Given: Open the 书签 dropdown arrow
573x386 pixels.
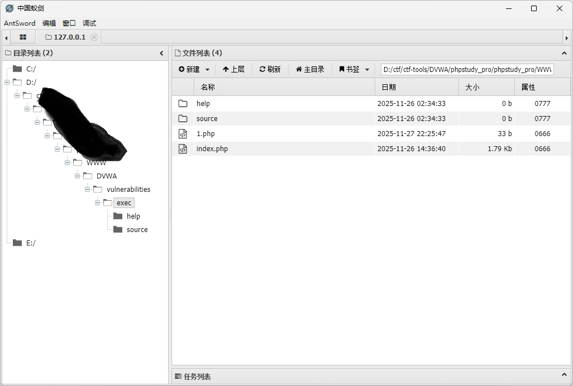Looking at the screenshot, I should 367,69.
